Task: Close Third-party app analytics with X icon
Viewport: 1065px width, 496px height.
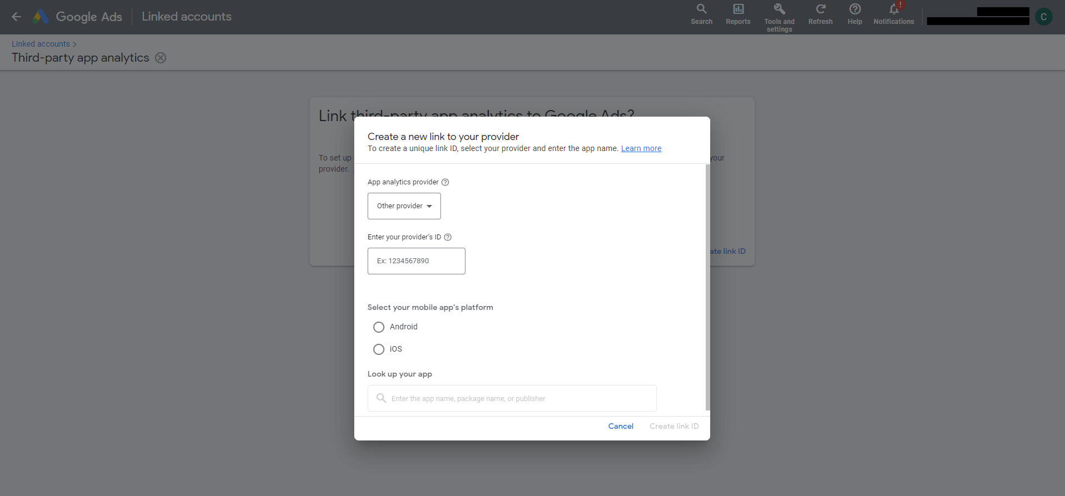Action: pos(161,58)
